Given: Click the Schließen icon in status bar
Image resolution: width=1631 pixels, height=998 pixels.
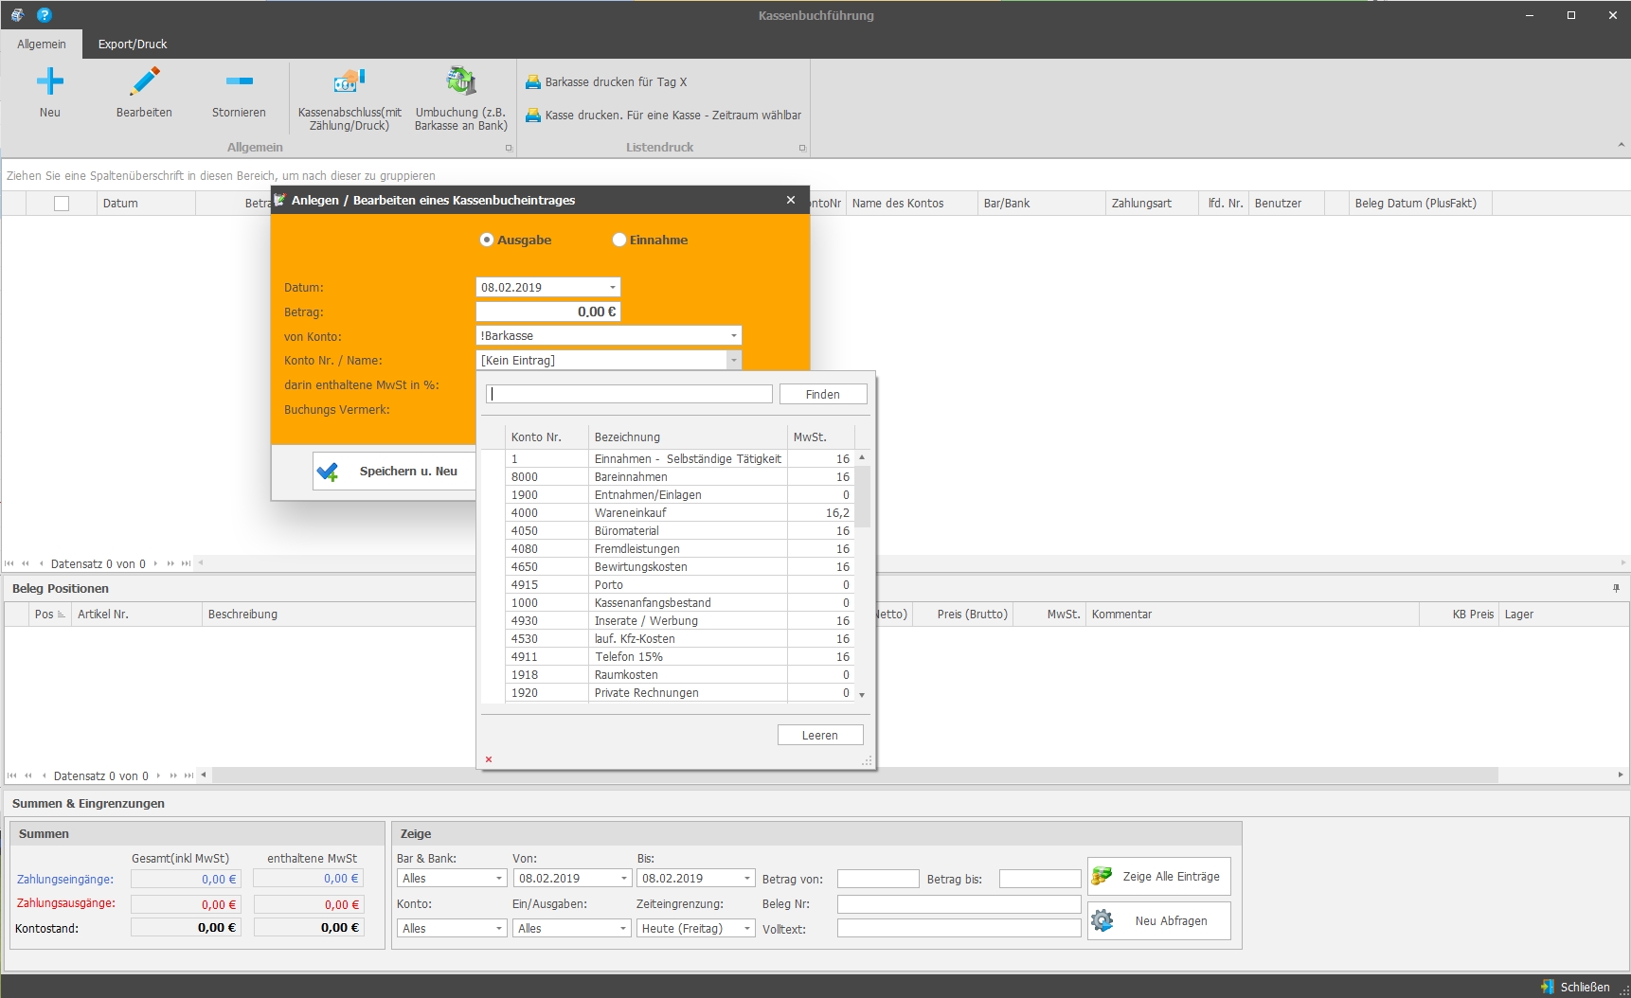Looking at the screenshot, I should [1548, 987].
